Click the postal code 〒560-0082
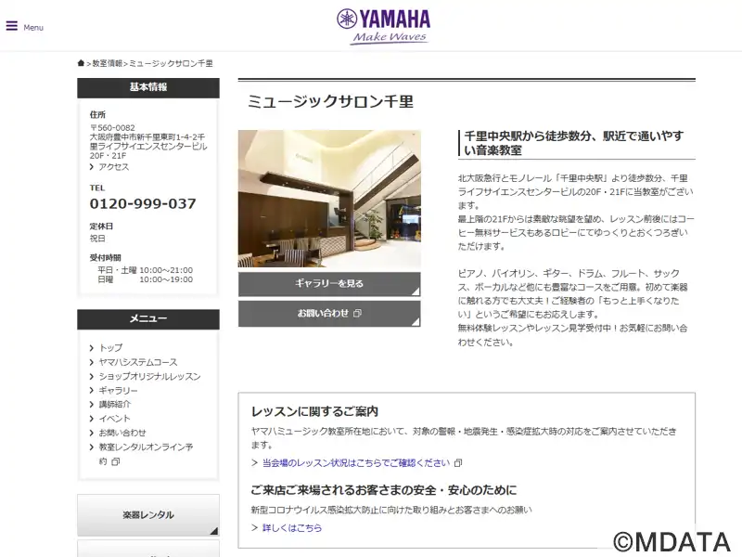 112,128
